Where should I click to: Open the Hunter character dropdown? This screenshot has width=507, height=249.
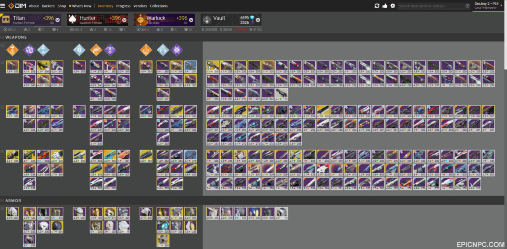pos(124,20)
